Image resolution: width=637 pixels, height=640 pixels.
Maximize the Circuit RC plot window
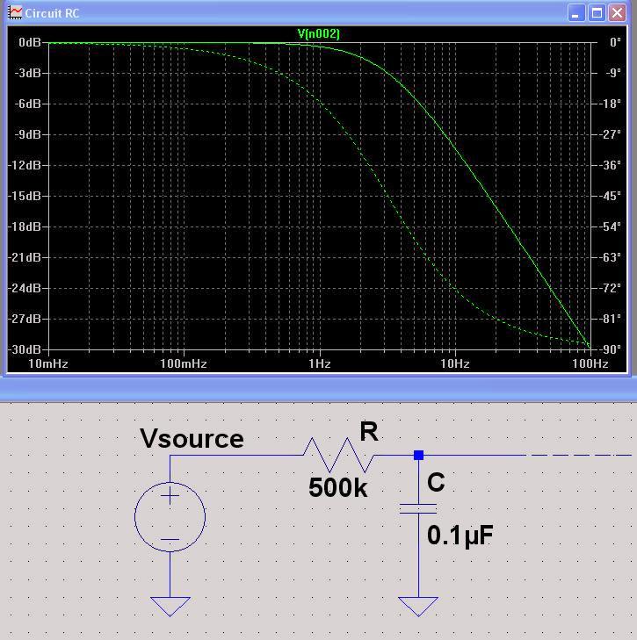[x=597, y=13]
